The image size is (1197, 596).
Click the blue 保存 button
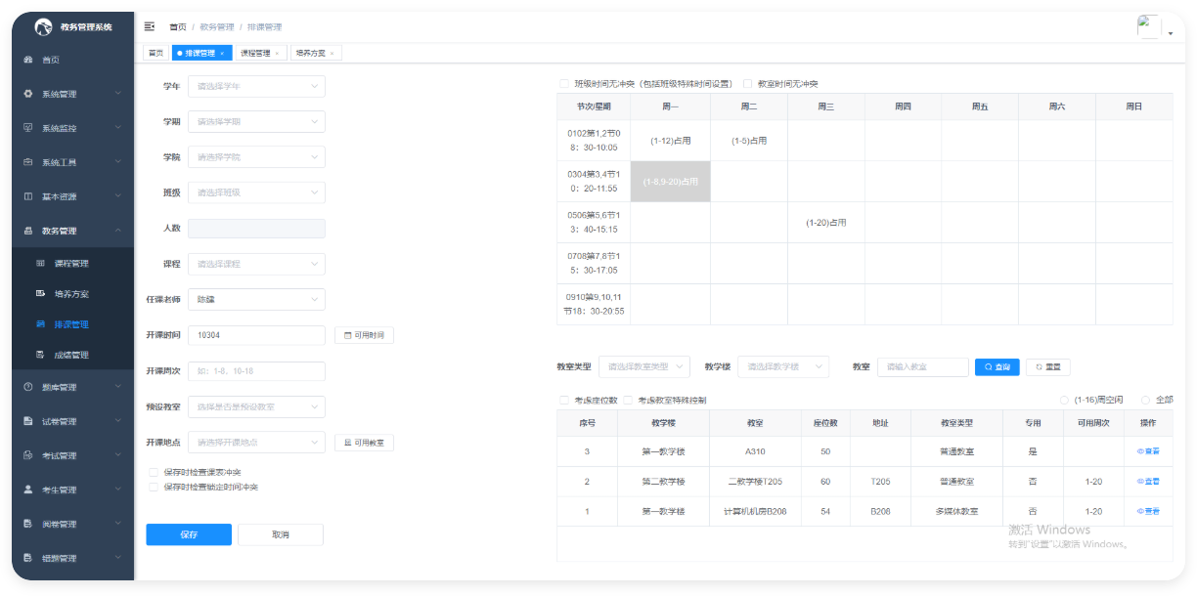(x=189, y=534)
